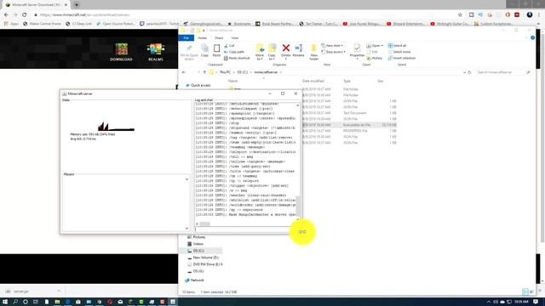Click Copy path in the Clipboard group

(x=234, y=52)
